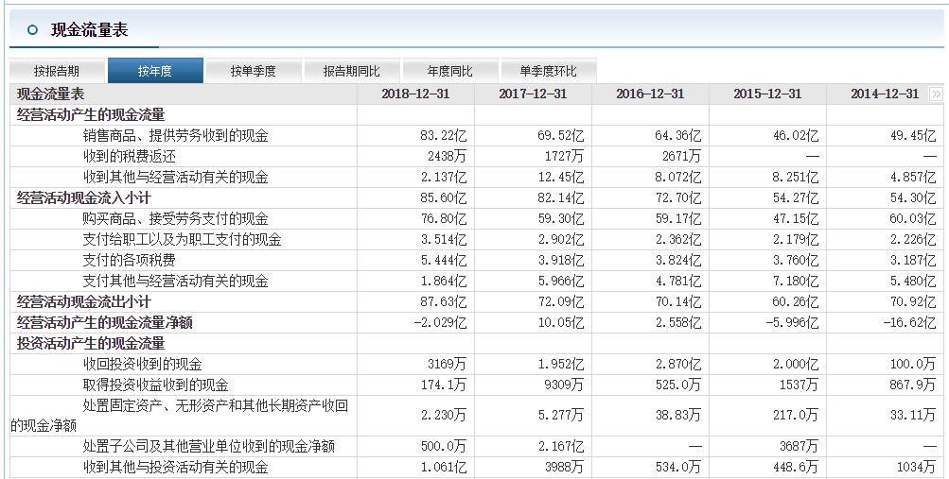
Task: Click the 2438万 tax refund value
Action: click(447, 157)
